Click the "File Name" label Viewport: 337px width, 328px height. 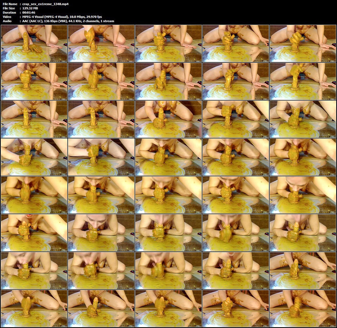(x=10, y=4)
